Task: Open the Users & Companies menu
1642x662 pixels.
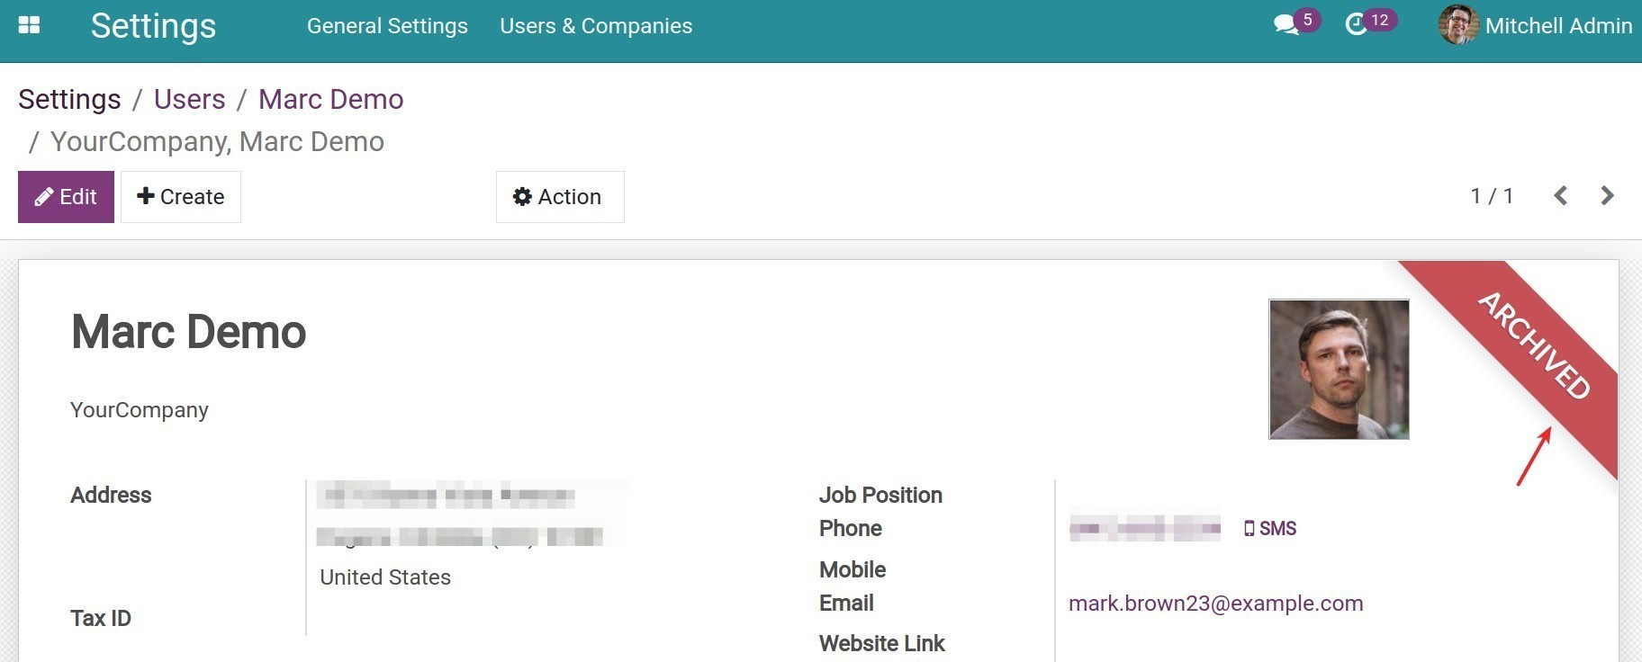Action: coord(596,26)
